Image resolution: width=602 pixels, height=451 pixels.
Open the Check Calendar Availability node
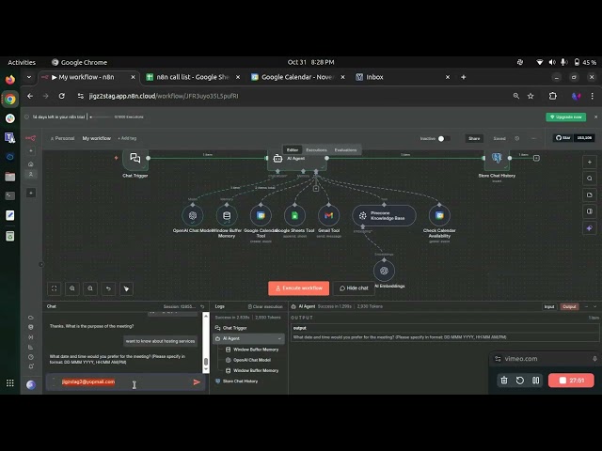(x=439, y=215)
